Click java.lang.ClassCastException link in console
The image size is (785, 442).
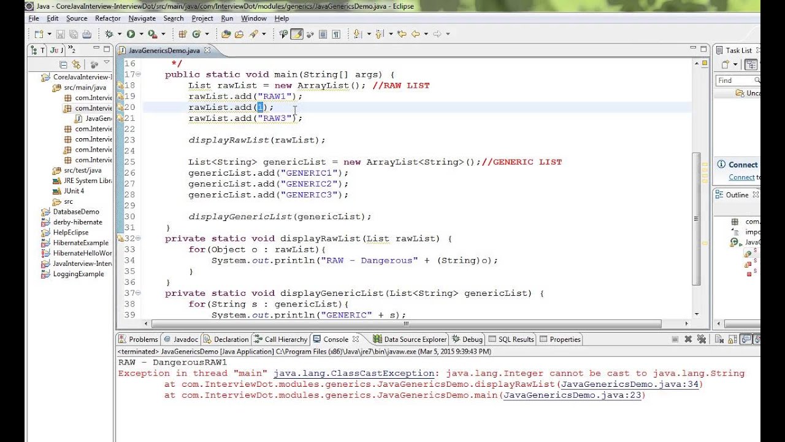354,373
